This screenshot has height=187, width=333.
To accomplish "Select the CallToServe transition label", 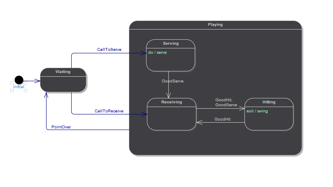I will 109,50.
